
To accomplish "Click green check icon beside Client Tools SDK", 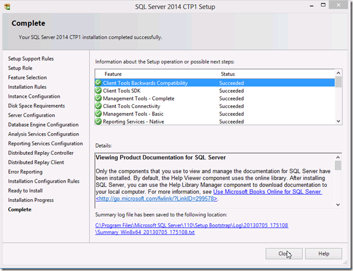I will [98, 91].
